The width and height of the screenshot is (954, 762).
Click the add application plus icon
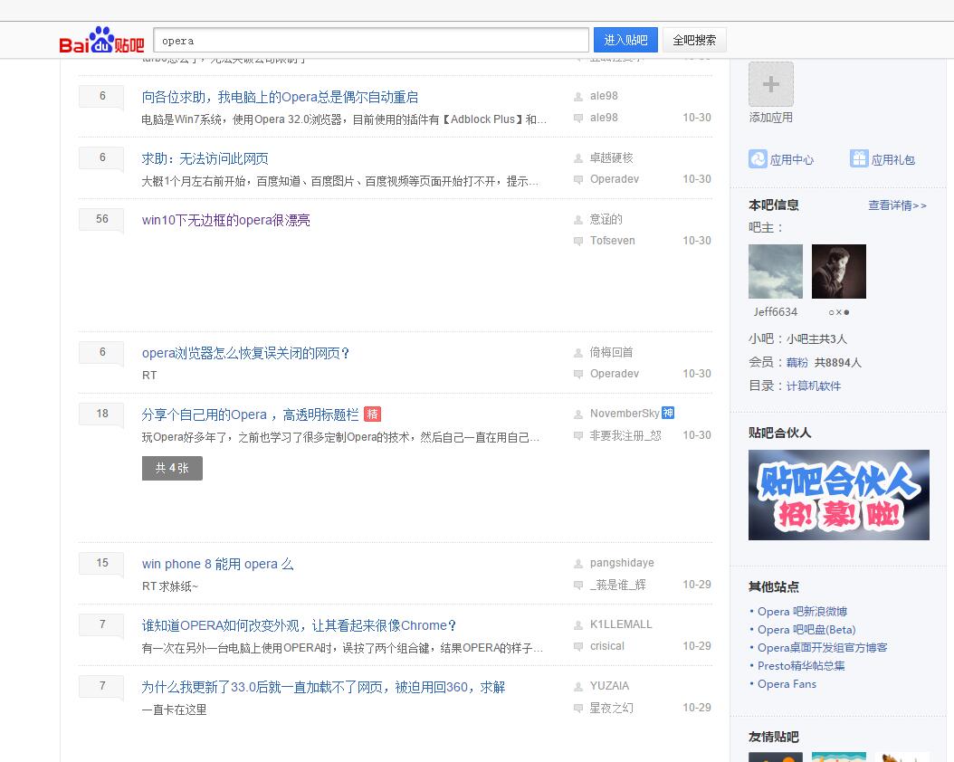pyautogui.click(x=771, y=84)
